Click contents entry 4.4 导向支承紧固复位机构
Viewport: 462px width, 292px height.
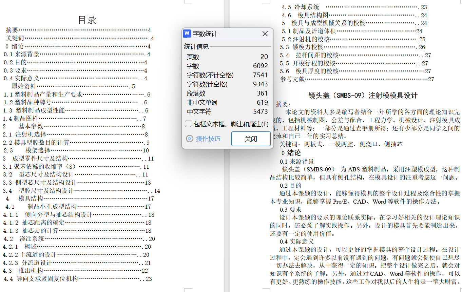[78, 279]
